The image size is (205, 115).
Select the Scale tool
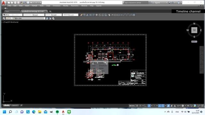[x=103, y=15]
